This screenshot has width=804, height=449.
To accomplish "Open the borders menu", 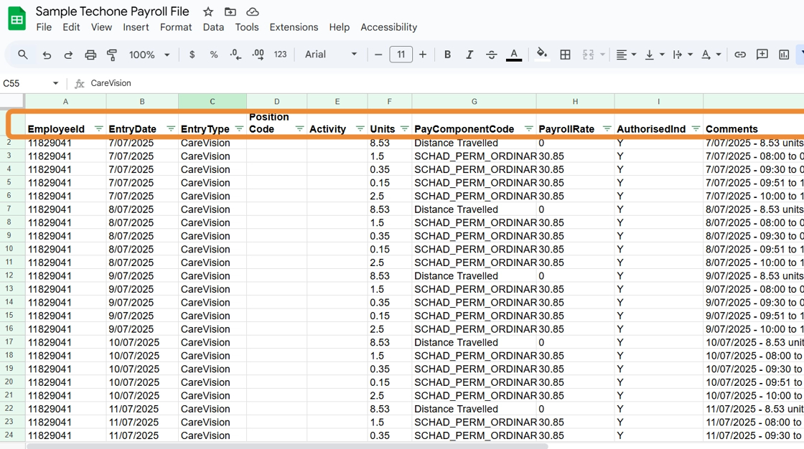I will point(565,55).
